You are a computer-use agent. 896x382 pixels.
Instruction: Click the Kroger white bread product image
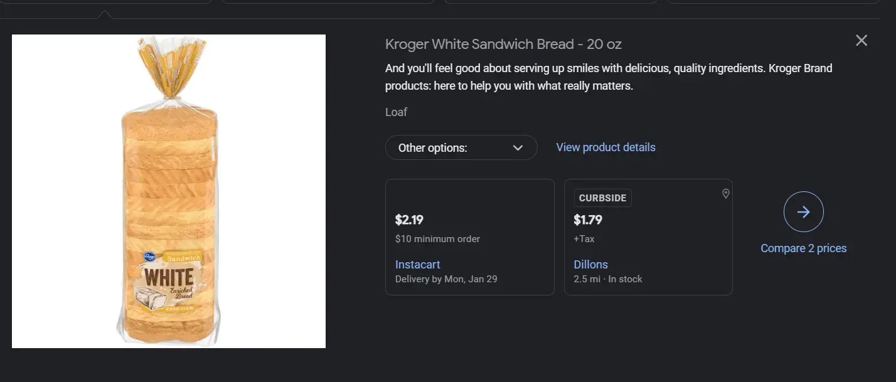pyautogui.click(x=168, y=191)
